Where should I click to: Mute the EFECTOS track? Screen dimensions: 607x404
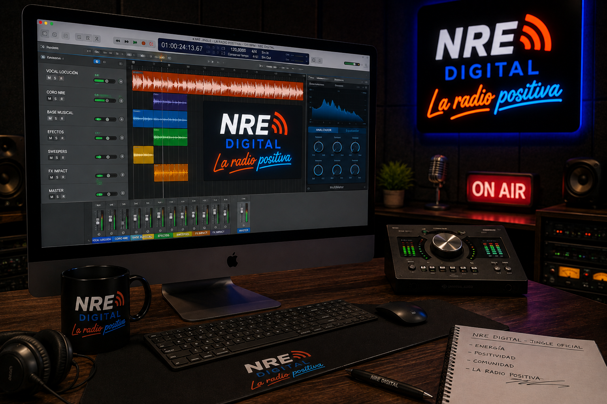click(50, 138)
